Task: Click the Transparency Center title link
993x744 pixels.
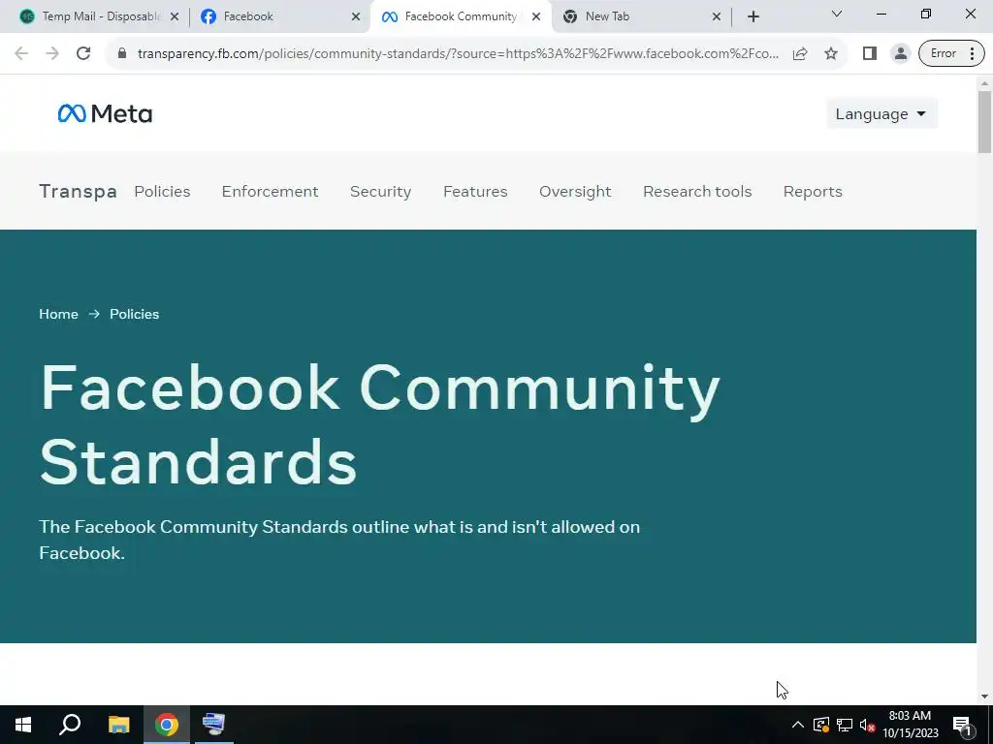Action: (x=78, y=191)
